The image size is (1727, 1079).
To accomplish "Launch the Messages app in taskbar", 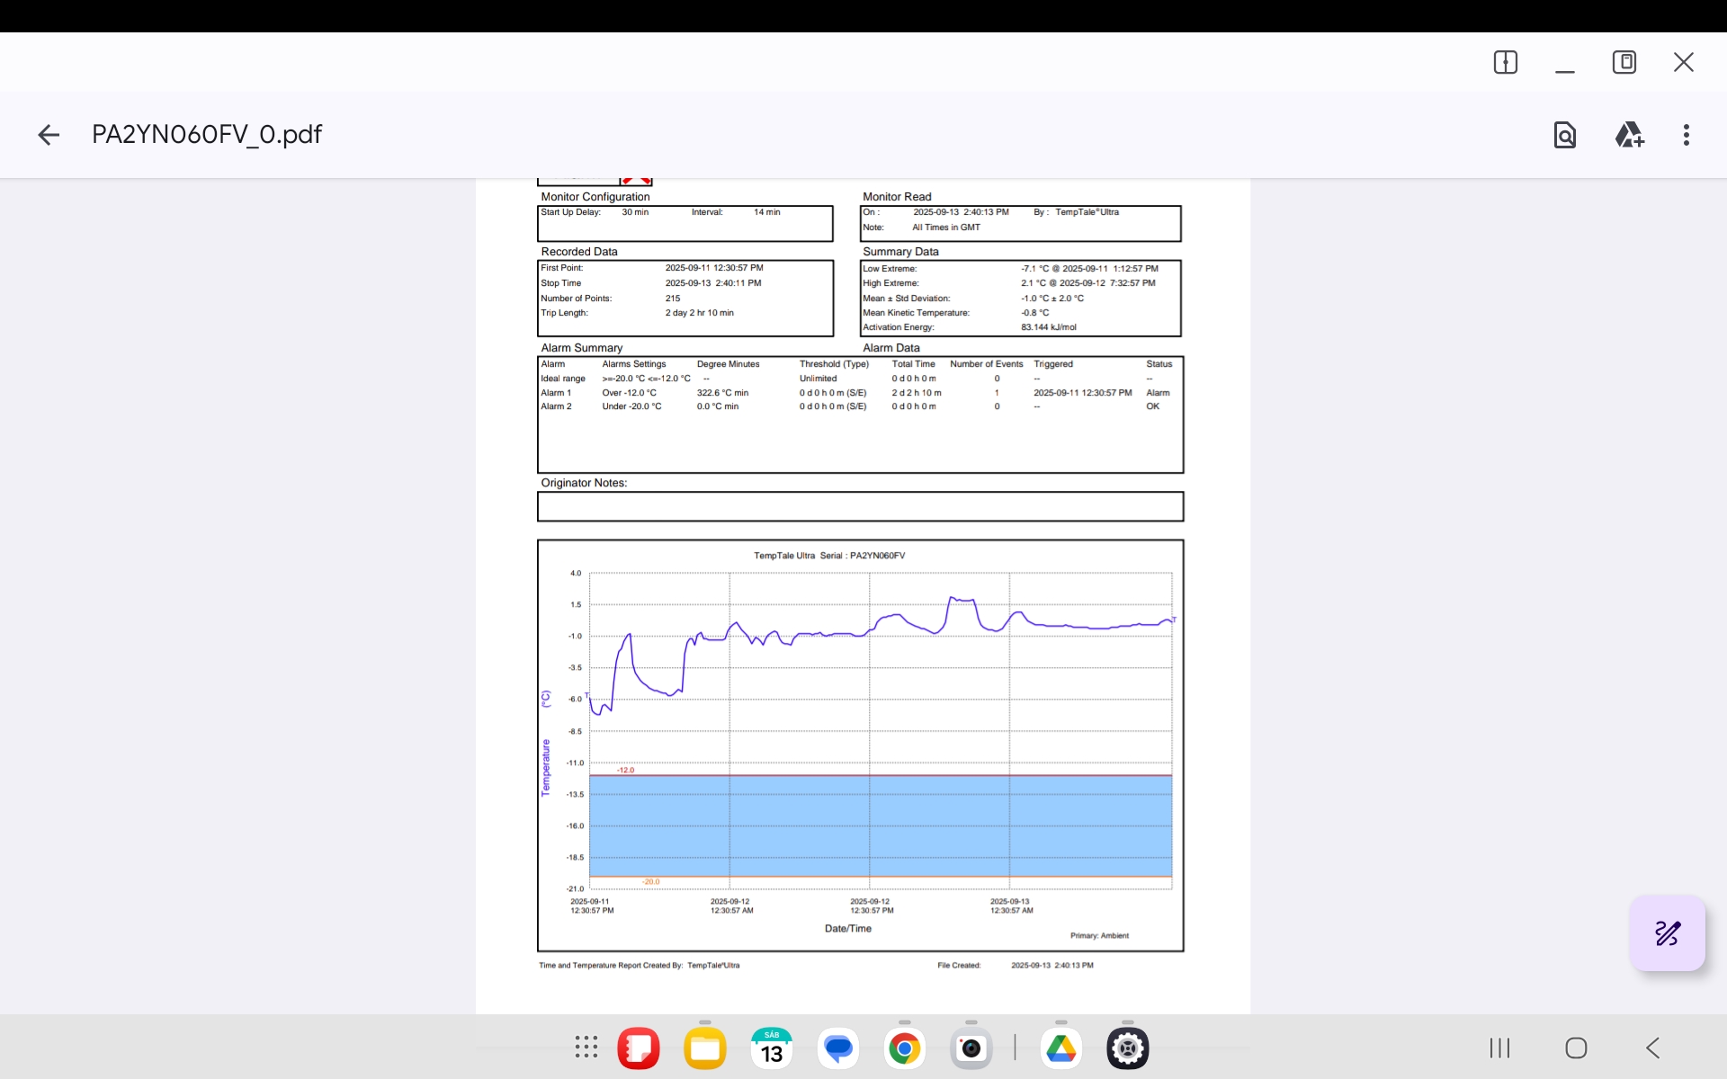I will click(838, 1048).
